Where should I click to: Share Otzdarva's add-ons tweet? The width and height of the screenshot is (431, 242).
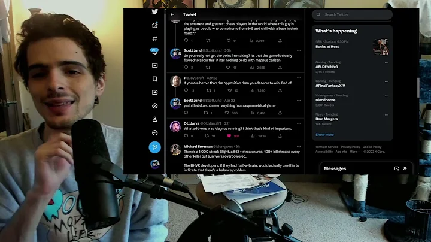click(x=280, y=136)
